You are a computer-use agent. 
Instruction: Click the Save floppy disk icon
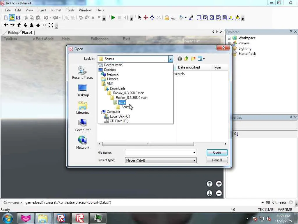pos(18,18)
